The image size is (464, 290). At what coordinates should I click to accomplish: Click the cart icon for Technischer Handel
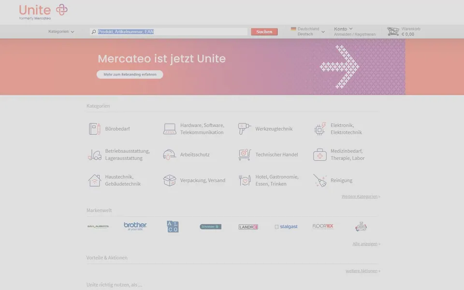[245, 155]
